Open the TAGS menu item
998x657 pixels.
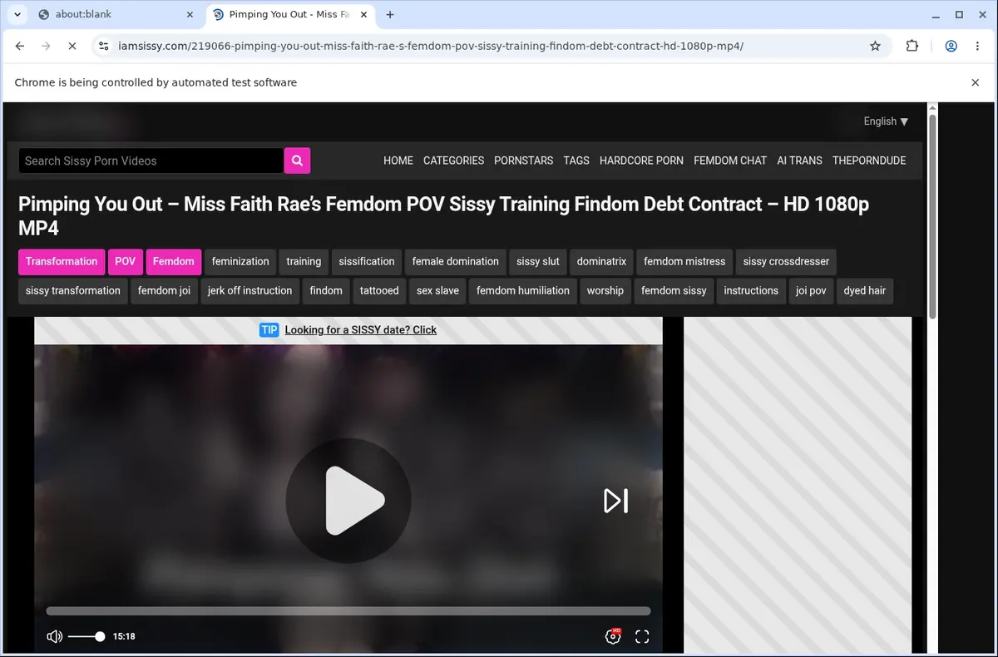click(x=576, y=161)
